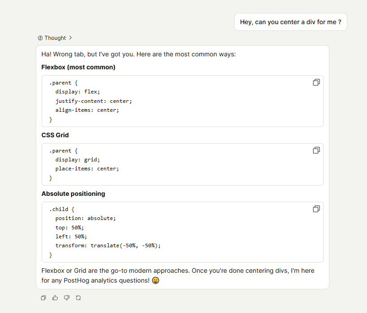Viewport: 367px width, 313px height.
Task: Open the Thought label
Action: pyautogui.click(x=55, y=38)
